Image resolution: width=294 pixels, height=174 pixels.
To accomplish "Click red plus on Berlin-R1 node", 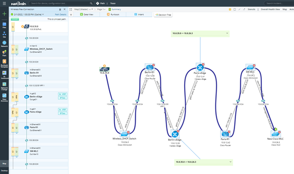I will (x=154, y=65).
